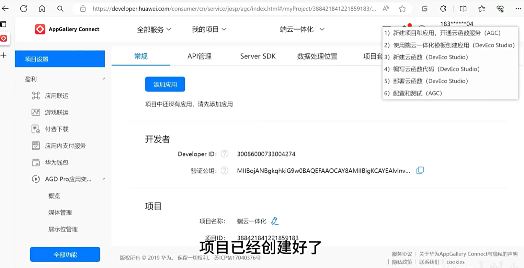Open browser split screen icon
The width and height of the screenshot is (524, 268).
point(463,9)
